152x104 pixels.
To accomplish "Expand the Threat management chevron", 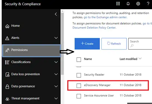I will point(56,98).
